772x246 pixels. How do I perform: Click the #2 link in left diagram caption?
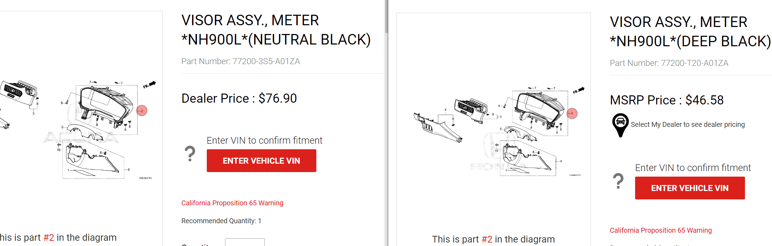(x=50, y=237)
